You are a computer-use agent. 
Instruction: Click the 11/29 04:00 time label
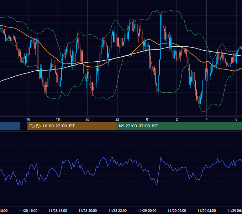coord(207,210)
